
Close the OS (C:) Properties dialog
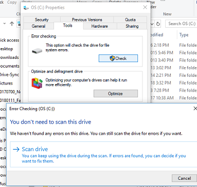[145, 7]
